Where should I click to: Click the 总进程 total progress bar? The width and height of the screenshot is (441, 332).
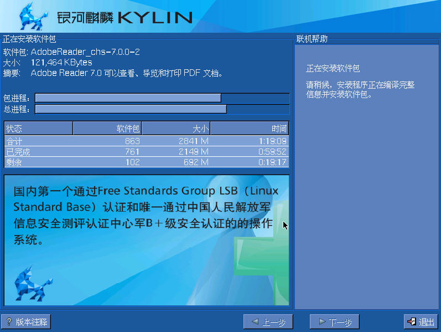click(x=162, y=109)
